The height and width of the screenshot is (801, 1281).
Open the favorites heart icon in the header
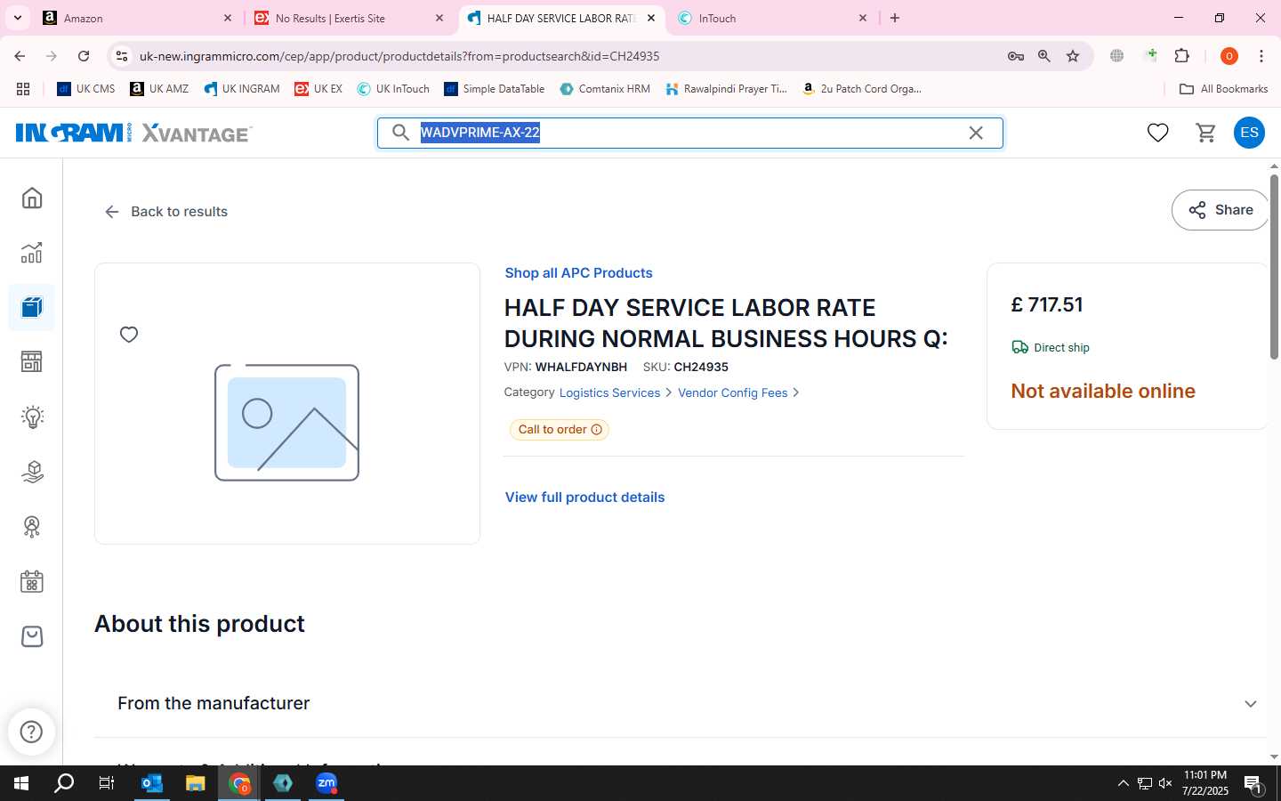pyautogui.click(x=1157, y=133)
